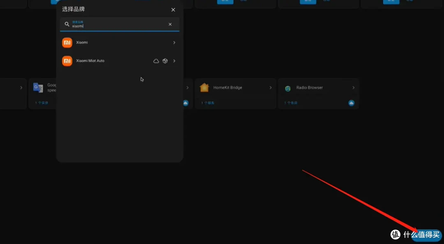Image resolution: width=444 pixels, height=244 pixels.
Task: Open HomeKit Bridge integration card
Action: tap(235, 93)
